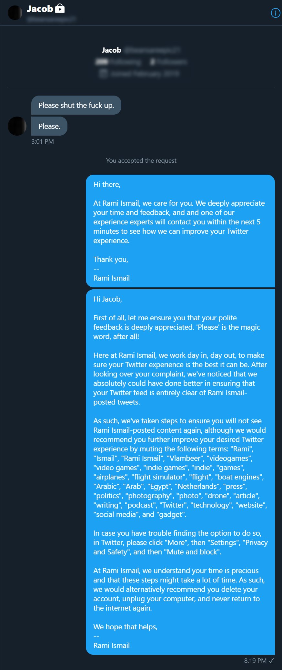Open Jacob's name in the header bar
282x670 pixels.
[x=40, y=9]
